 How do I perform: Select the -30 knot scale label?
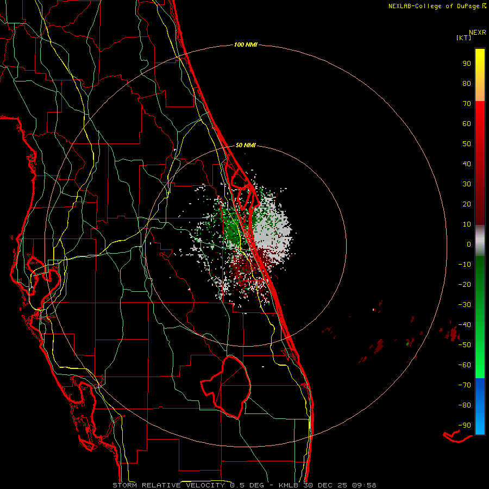click(465, 305)
